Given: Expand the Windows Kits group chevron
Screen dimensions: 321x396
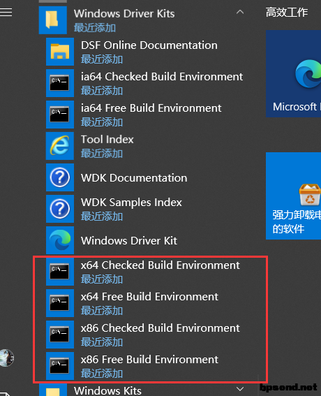Looking at the screenshot, I should pos(240,388).
